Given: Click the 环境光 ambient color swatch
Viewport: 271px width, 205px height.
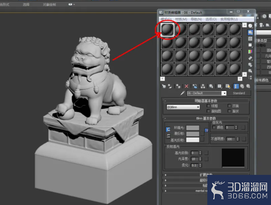Looking at the screenshot, I should point(193,128).
